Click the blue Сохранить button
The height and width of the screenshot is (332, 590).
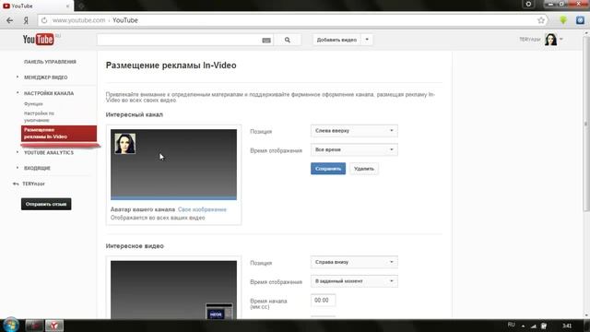click(x=328, y=169)
